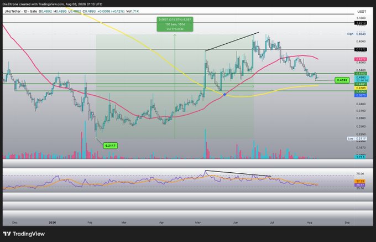Select the black 1.0310 price line label
376x242 pixels.
(361, 23)
